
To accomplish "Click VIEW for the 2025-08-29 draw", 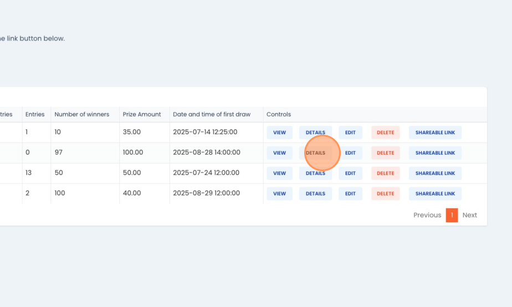I will (x=279, y=193).
